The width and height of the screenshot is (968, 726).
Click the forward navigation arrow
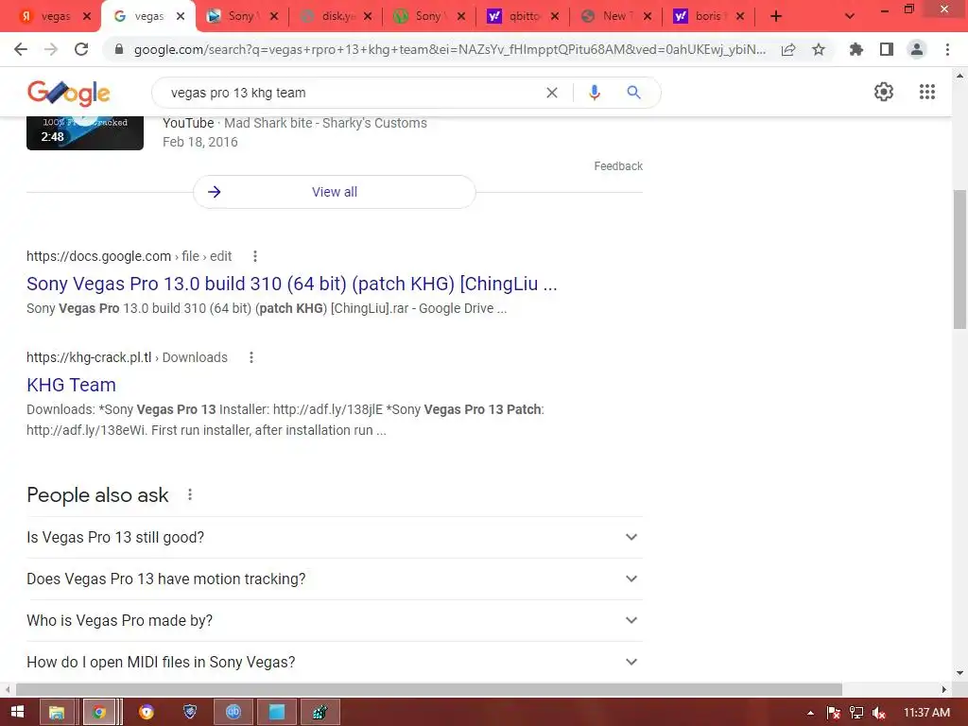[x=51, y=49]
